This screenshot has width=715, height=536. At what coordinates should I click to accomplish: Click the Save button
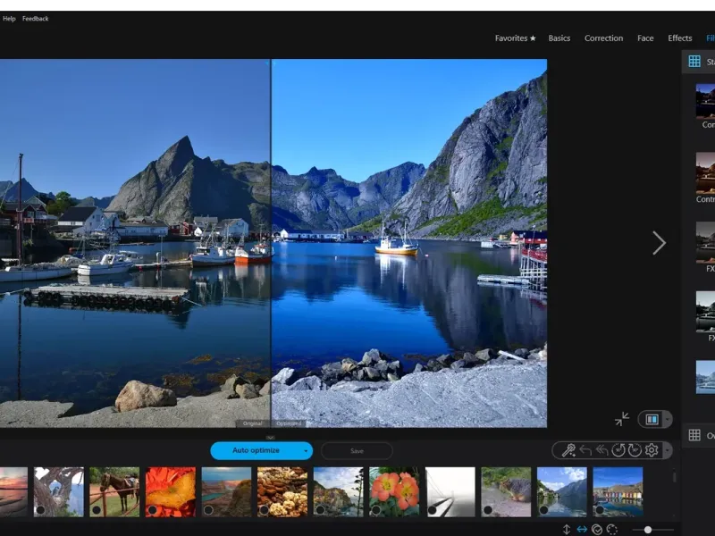[x=357, y=451]
